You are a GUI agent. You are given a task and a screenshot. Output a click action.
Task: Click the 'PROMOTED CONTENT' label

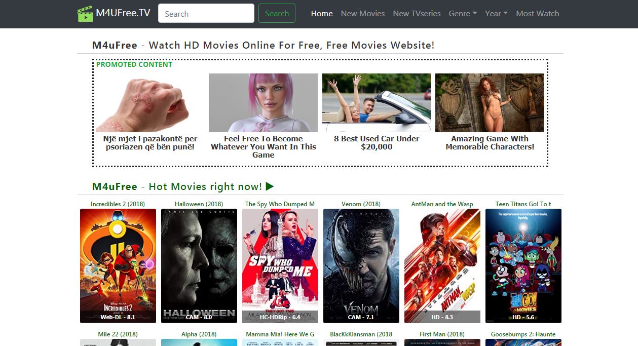coord(134,64)
